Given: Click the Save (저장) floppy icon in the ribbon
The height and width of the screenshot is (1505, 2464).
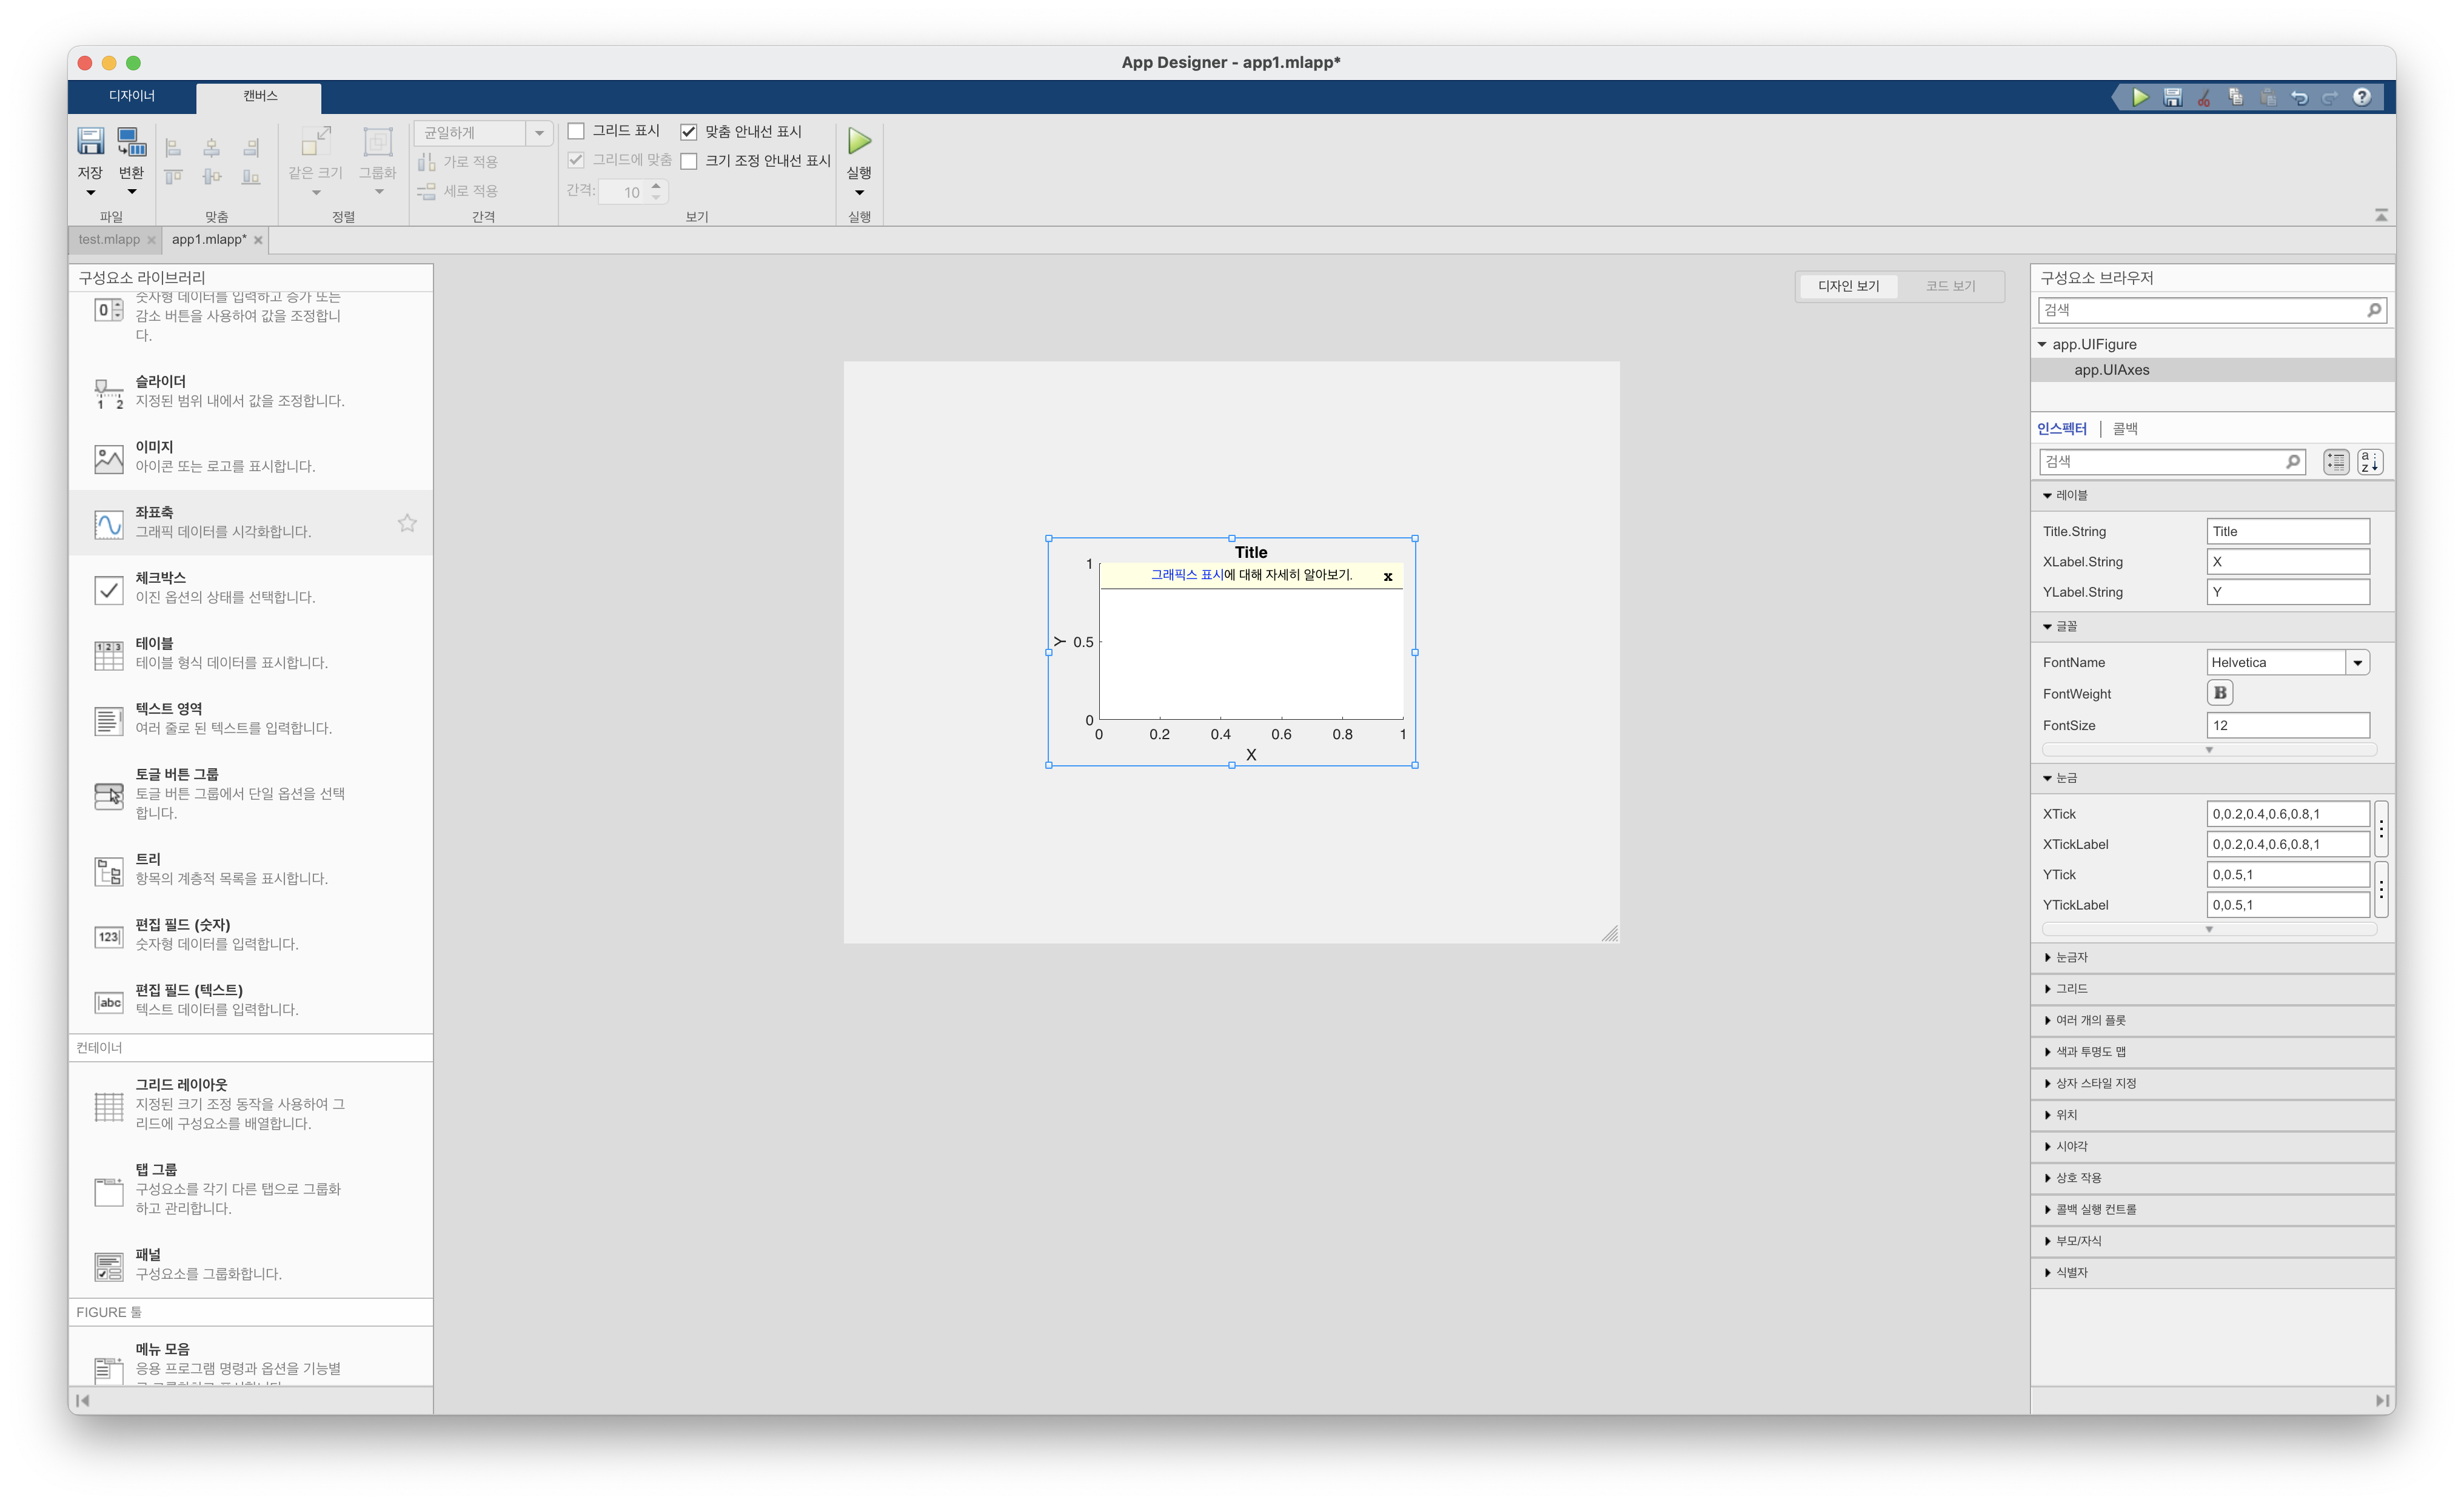Looking at the screenshot, I should point(90,141).
